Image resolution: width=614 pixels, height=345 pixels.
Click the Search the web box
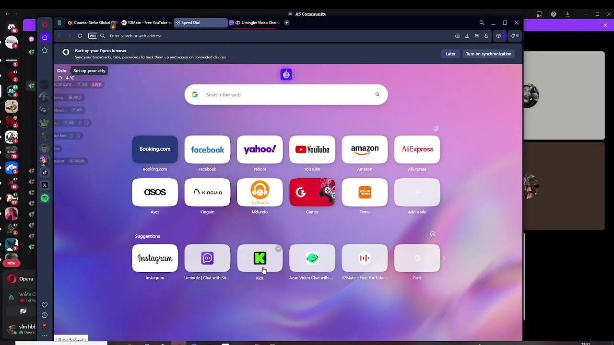(286, 95)
